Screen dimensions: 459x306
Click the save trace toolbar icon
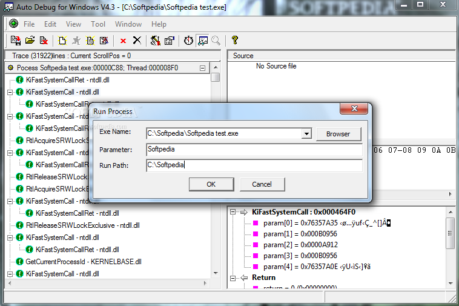pos(16,41)
